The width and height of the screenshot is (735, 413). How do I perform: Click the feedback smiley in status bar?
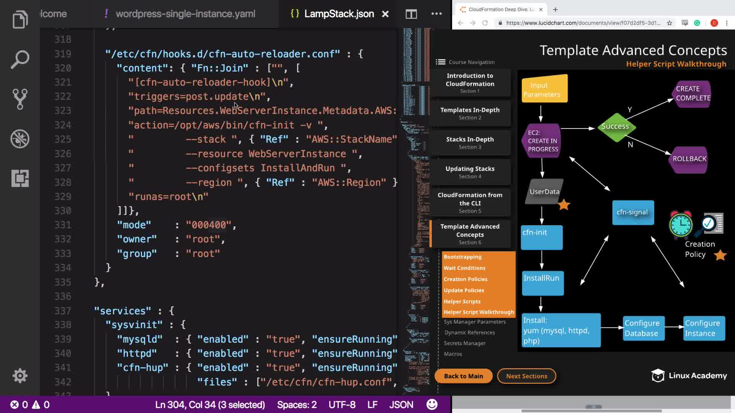[x=432, y=405]
